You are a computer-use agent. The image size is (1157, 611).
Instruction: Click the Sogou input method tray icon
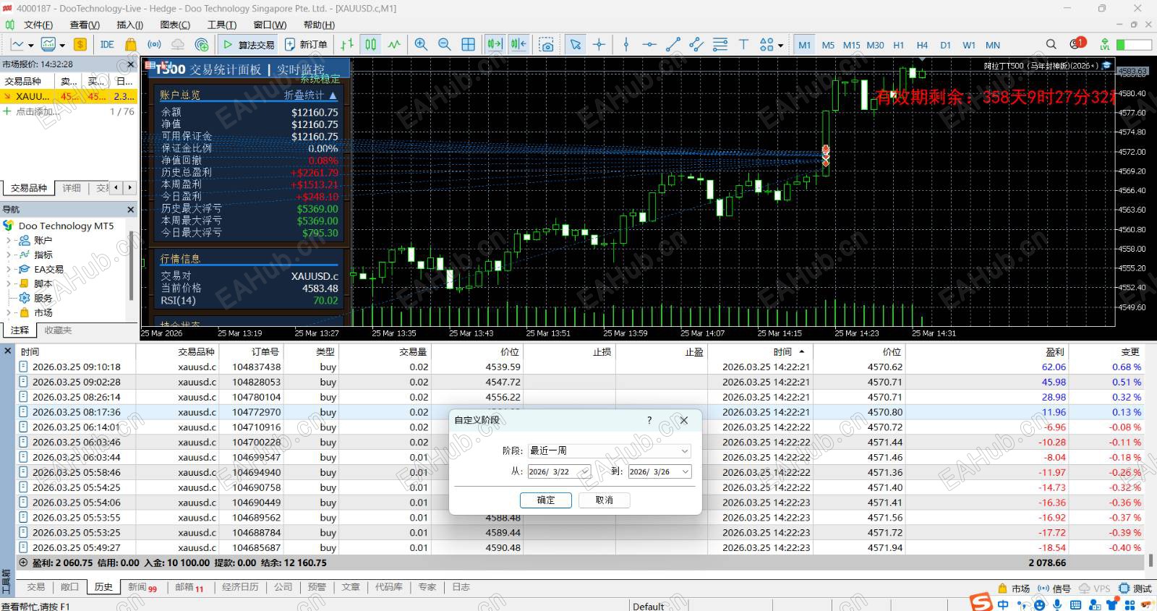coord(981,602)
